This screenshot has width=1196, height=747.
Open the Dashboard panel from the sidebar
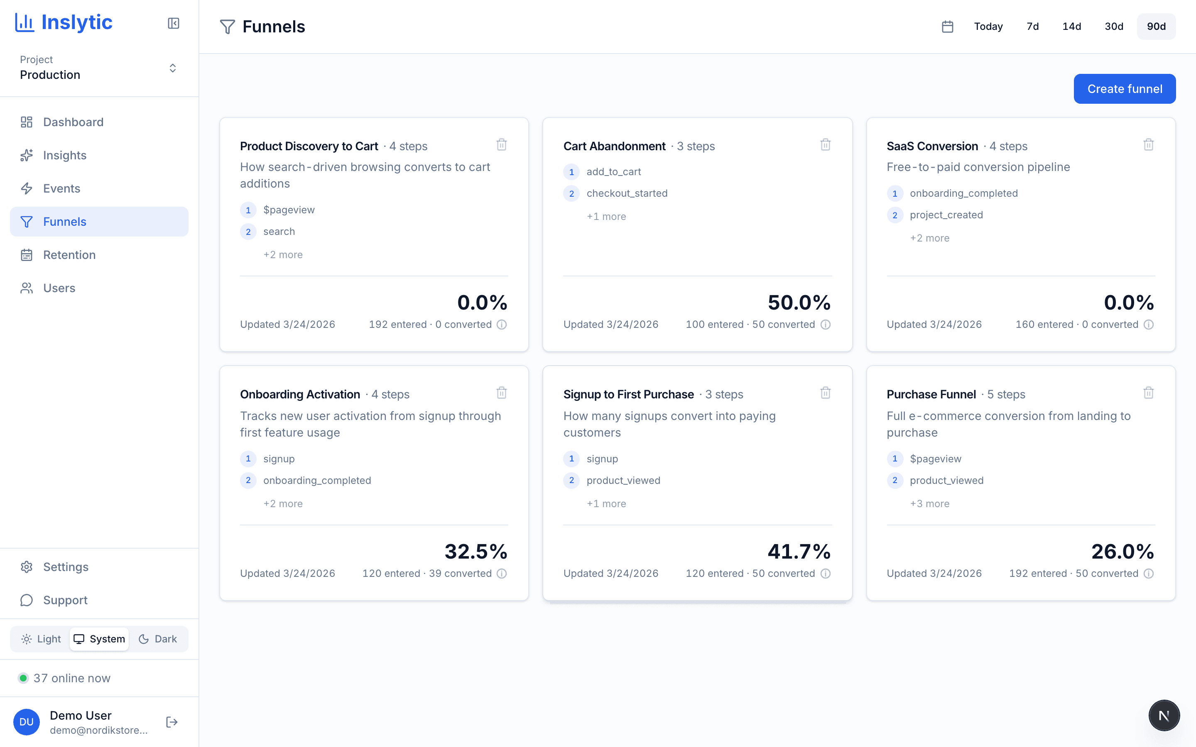(x=73, y=122)
